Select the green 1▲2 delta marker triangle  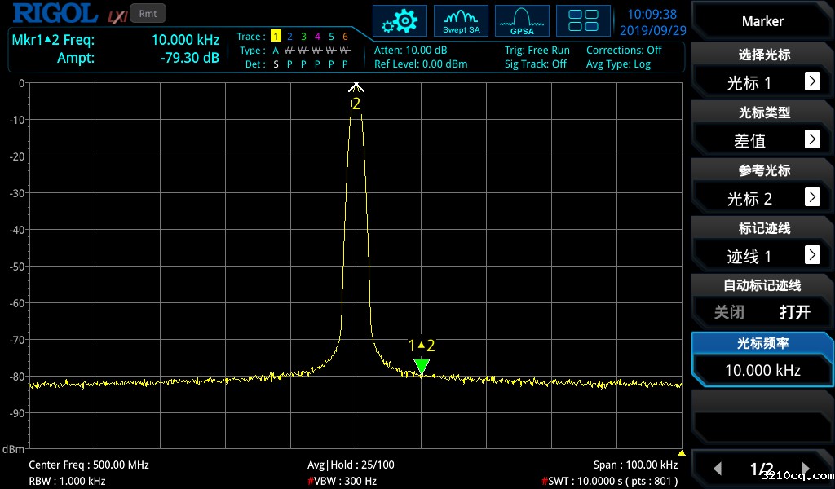pos(422,367)
